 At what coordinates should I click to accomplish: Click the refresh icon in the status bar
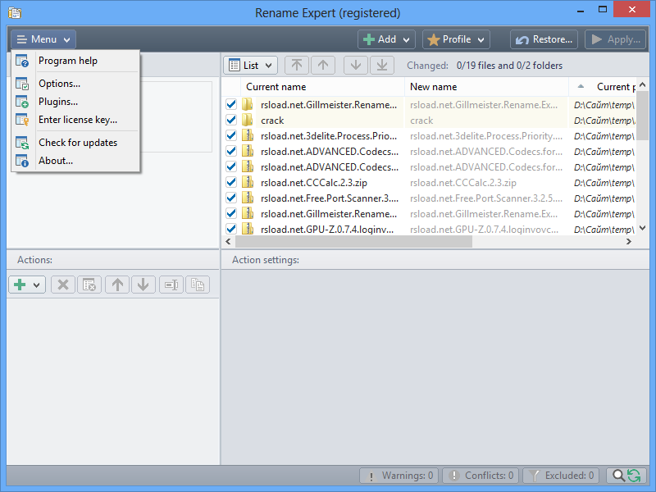(x=634, y=475)
